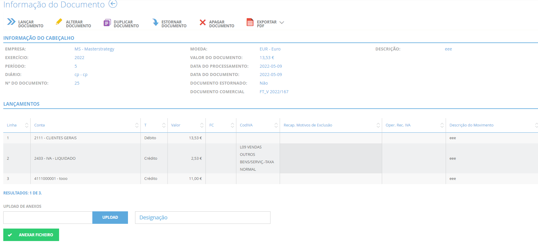
Task: Click the empty file upload field
Action: pyautogui.click(x=48, y=218)
